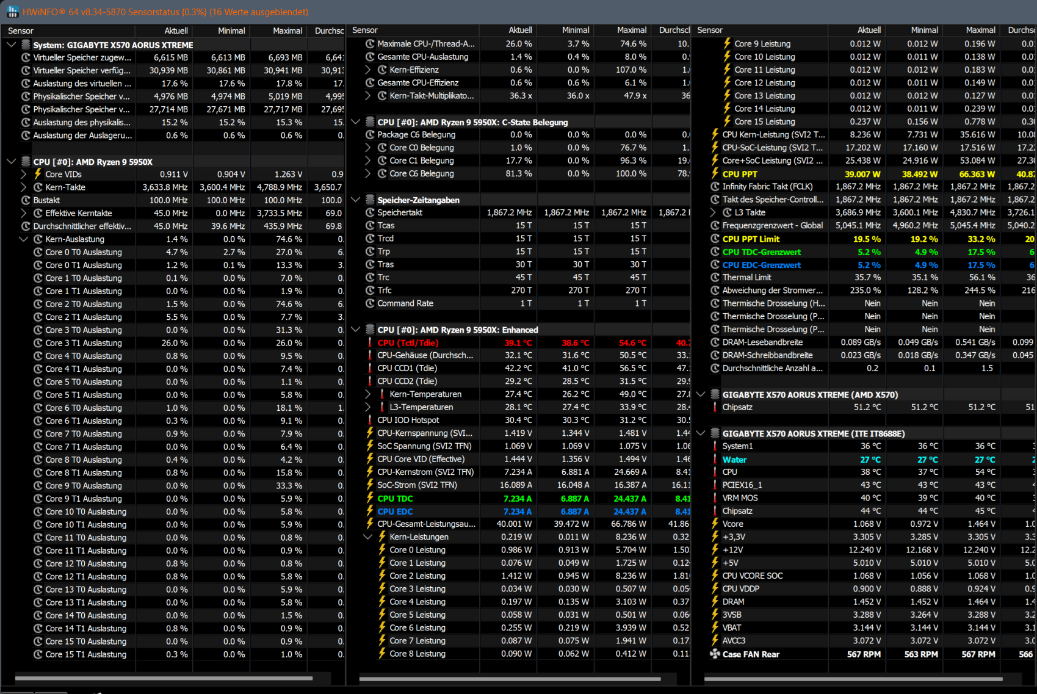Select the CPU CCD1 (Tdie) row label
This screenshot has width=1037, height=694.
point(407,368)
